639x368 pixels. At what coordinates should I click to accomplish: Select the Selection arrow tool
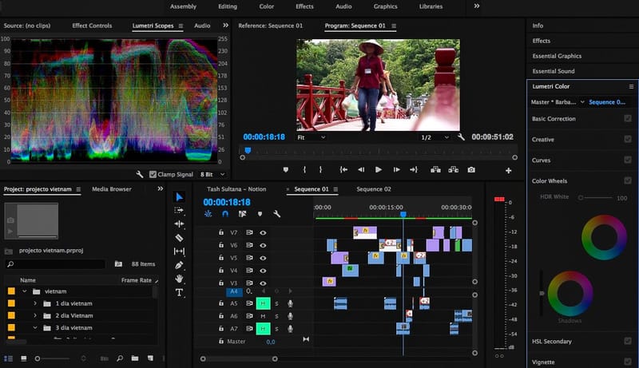pyautogui.click(x=179, y=197)
